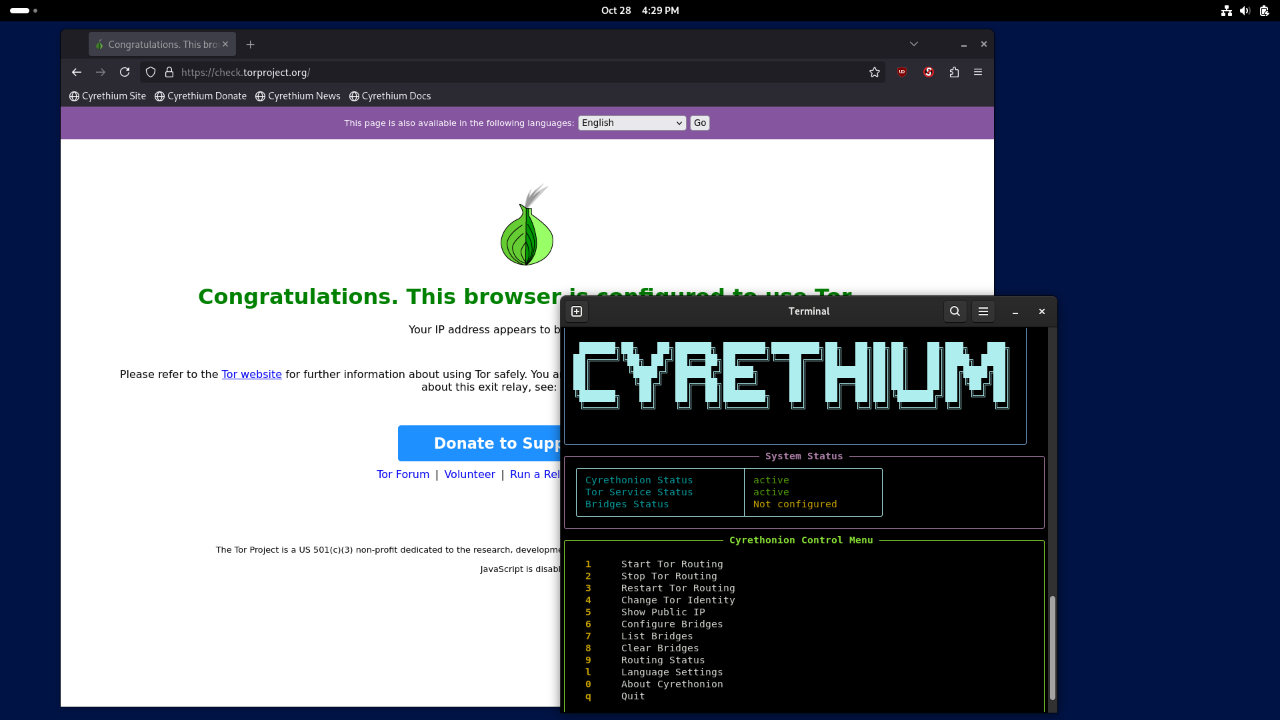Expand the list-all-tabs chevron

tap(914, 43)
